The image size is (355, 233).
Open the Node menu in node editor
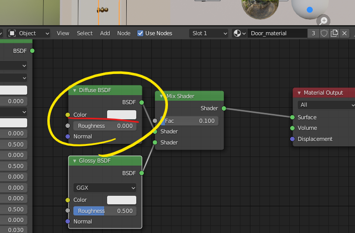pos(124,33)
